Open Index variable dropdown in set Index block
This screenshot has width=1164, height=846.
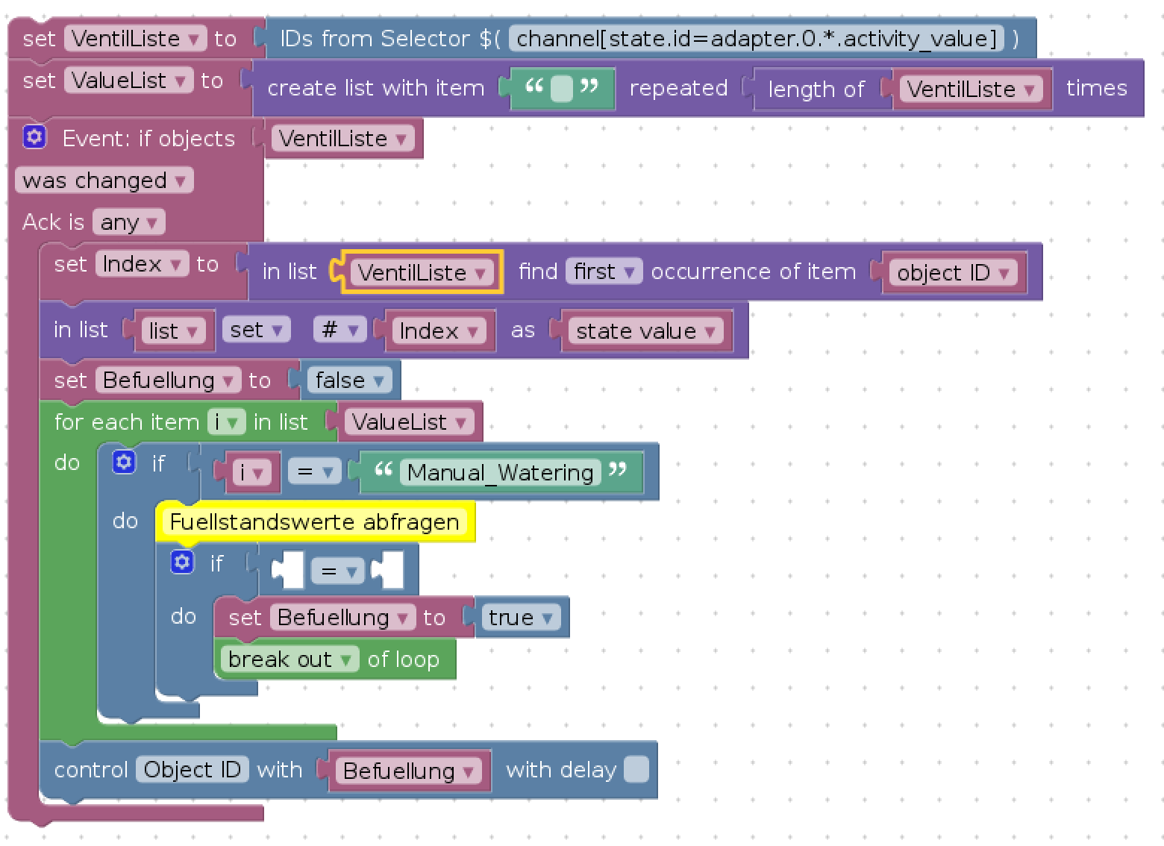click(x=142, y=264)
